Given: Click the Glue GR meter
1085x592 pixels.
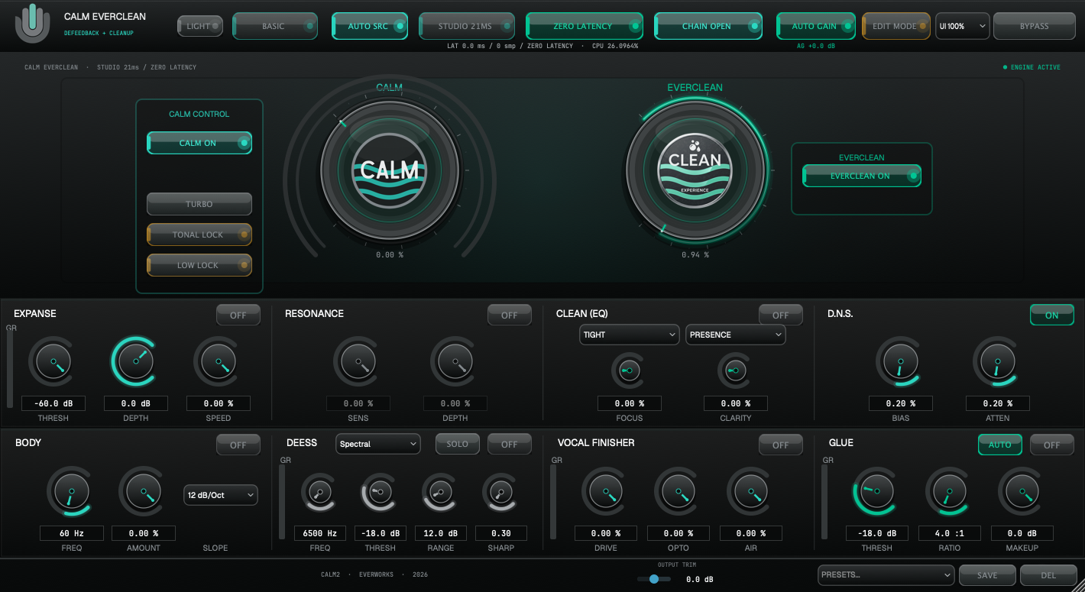Looking at the screenshot, I should point(825,502).
